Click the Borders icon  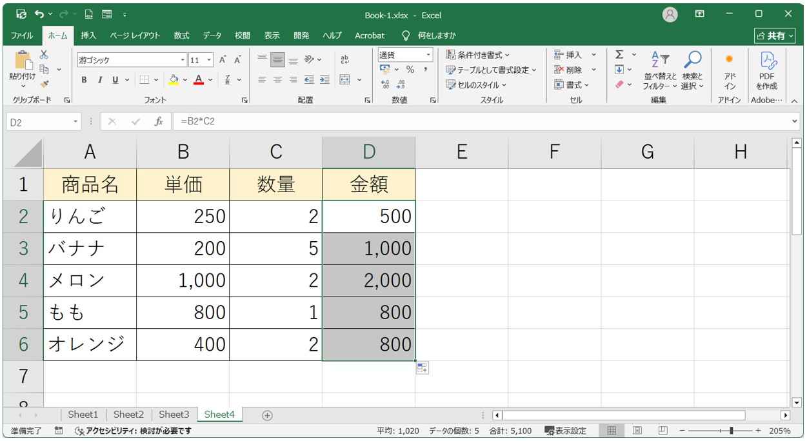click(144, 80)
